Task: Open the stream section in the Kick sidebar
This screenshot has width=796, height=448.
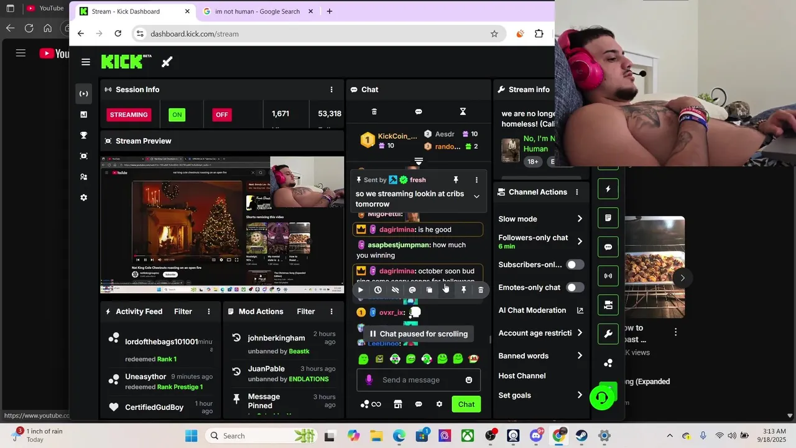Action: (83, 93)
